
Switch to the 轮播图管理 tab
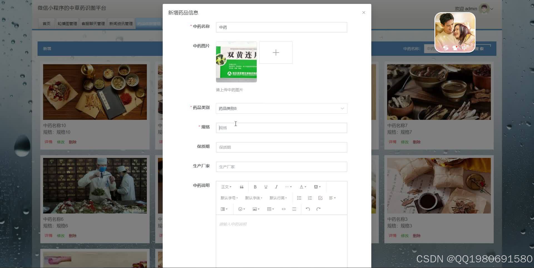67,23
